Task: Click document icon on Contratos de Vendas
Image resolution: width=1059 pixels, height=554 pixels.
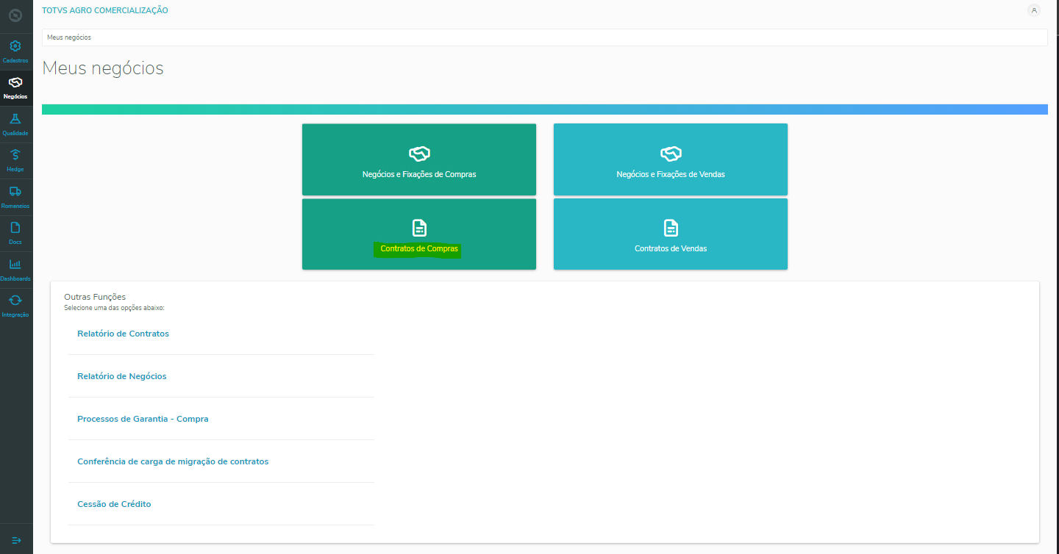Action: 671,228
